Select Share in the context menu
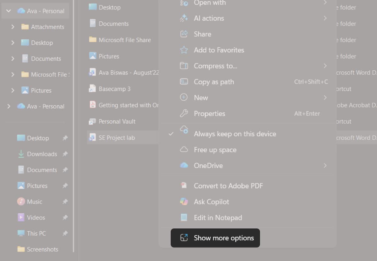This screenshot has width=377, height=261. (247, 34)
